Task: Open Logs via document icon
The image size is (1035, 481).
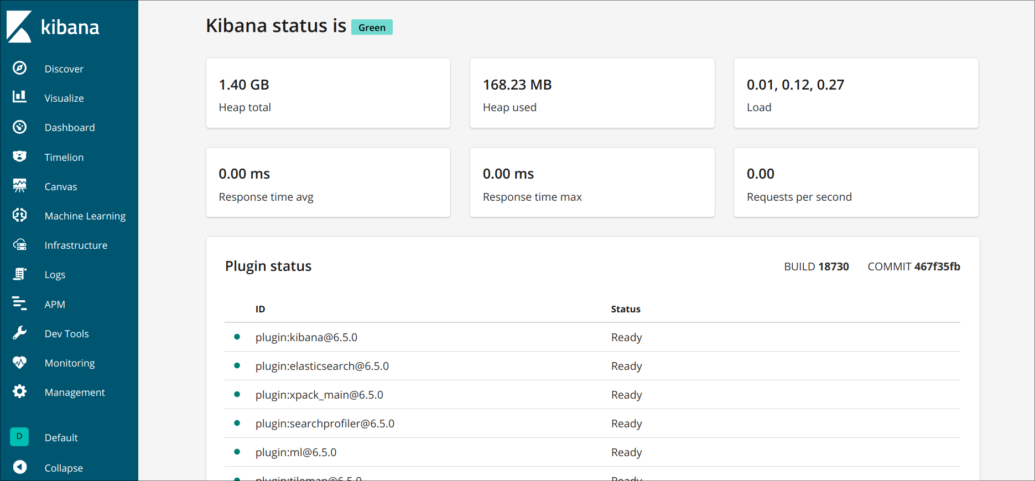Action: click(20, 274)
